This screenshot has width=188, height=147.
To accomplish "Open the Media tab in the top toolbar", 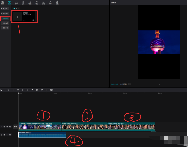I will (2, 2).
